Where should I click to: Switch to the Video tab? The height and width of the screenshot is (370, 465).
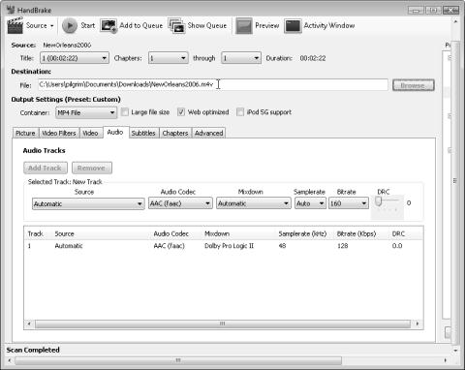[x=91, y=133]
